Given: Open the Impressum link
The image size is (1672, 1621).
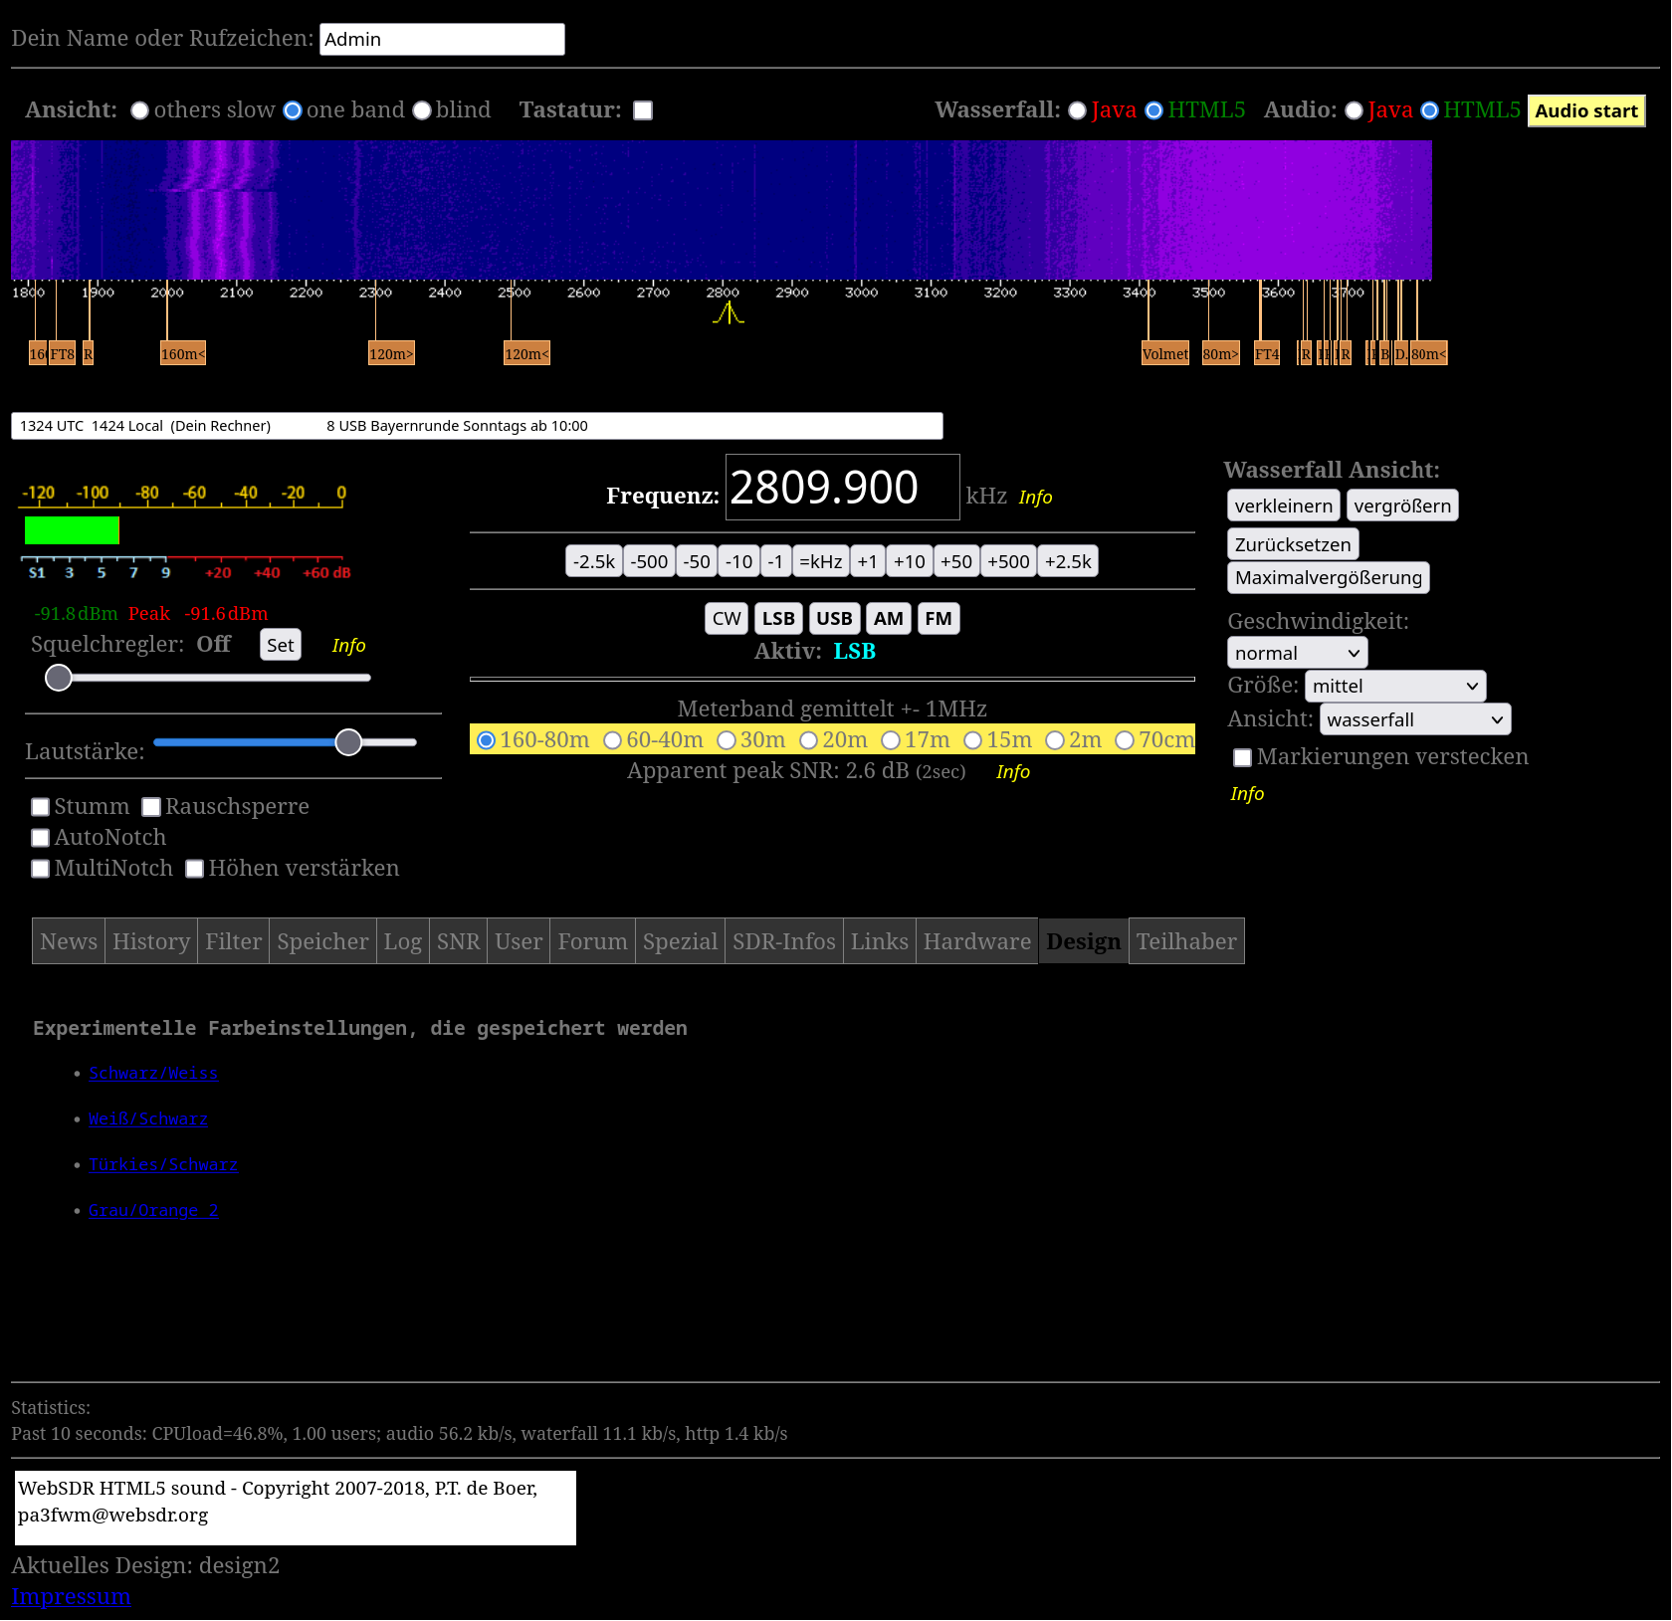Looking at the screenshot, I should [x=71, y=1596].
